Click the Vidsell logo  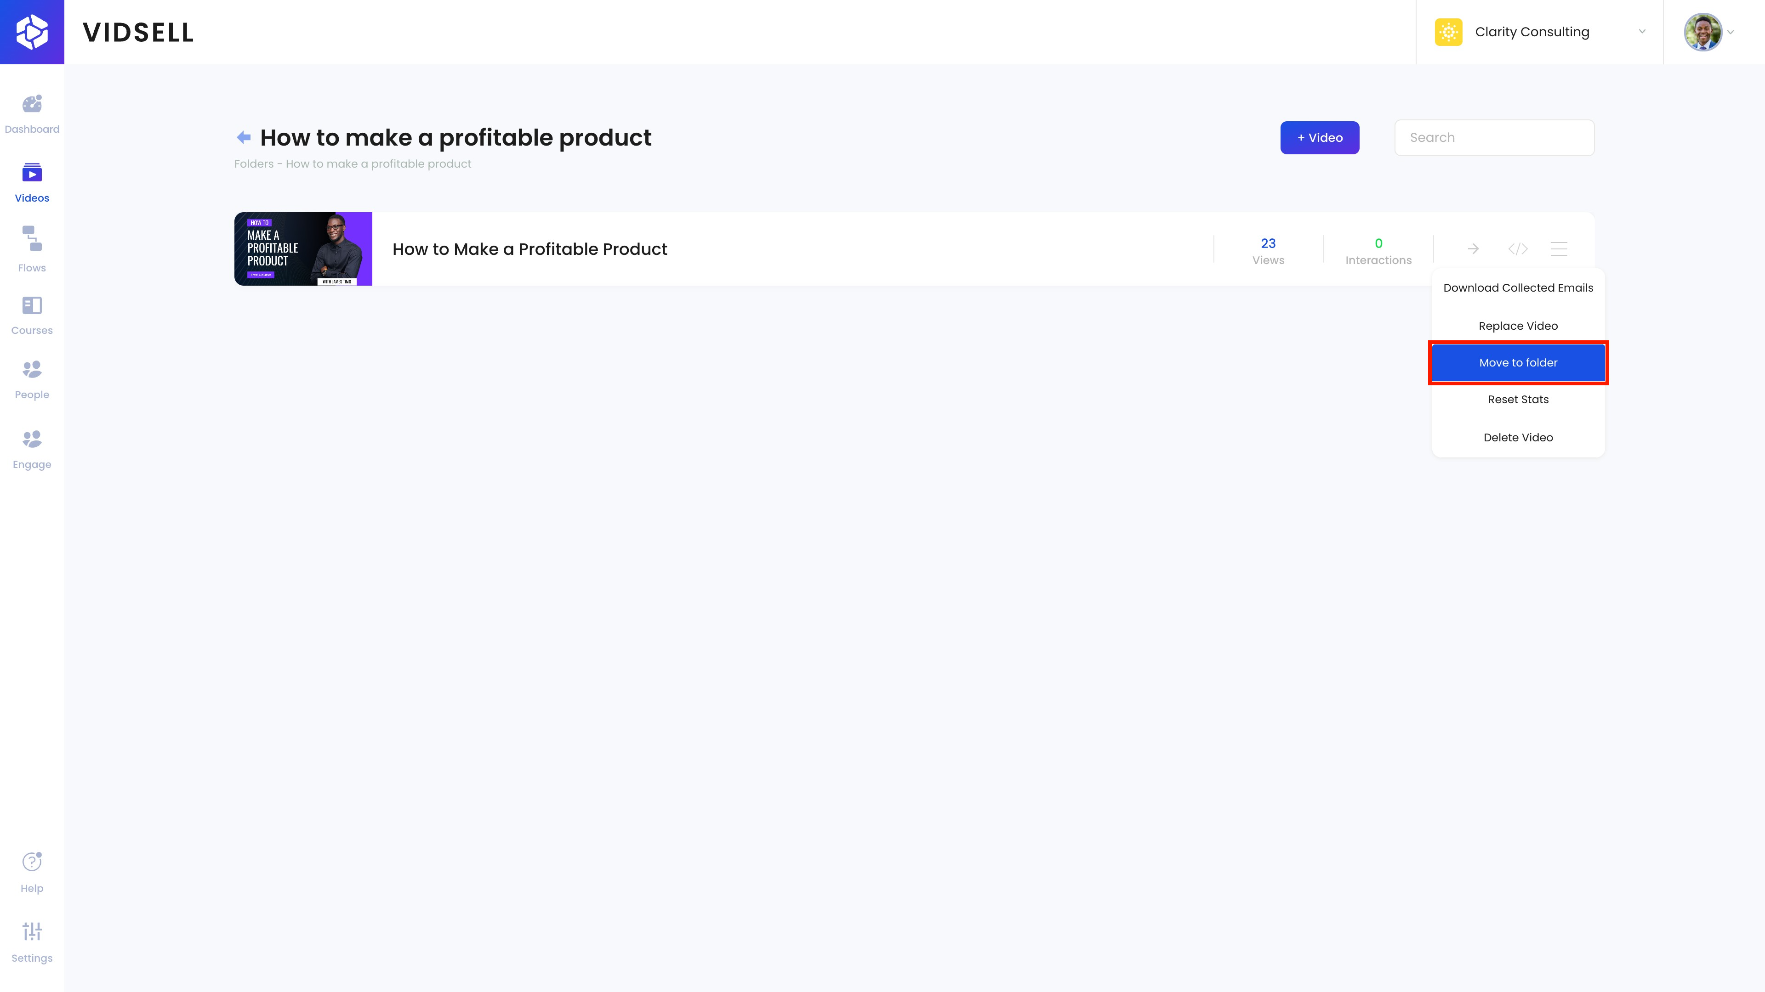32,32
